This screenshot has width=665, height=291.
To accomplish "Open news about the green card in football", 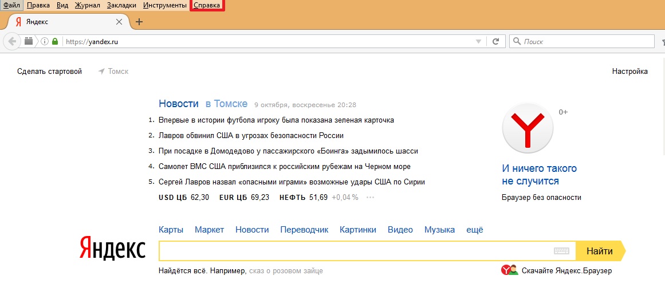I will click(276, 120).
